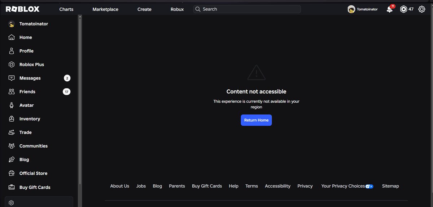
Task: Click the hexagon icon in the bottom sidebar card
Action: [11, 203]
